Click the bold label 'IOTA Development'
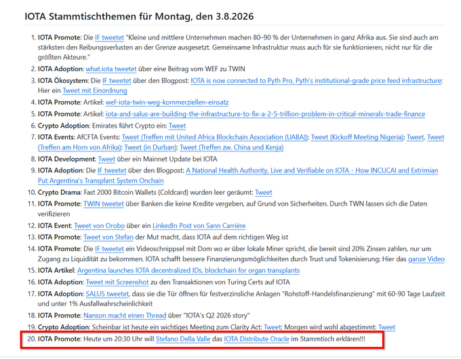The height and width of the screenshot is (359, 461). pyautogui.click(x=66, y=159)
